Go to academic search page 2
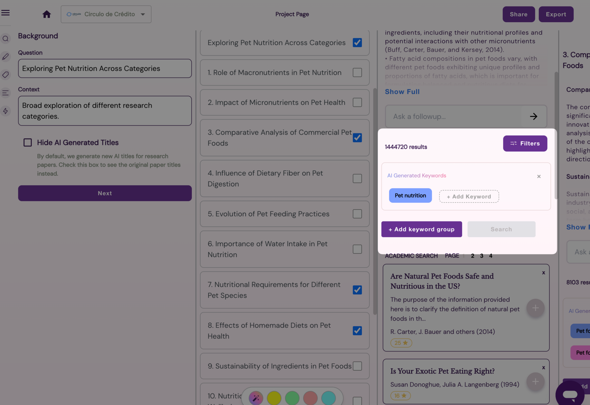Screen dimensions: 590x405 pos(473,256)
